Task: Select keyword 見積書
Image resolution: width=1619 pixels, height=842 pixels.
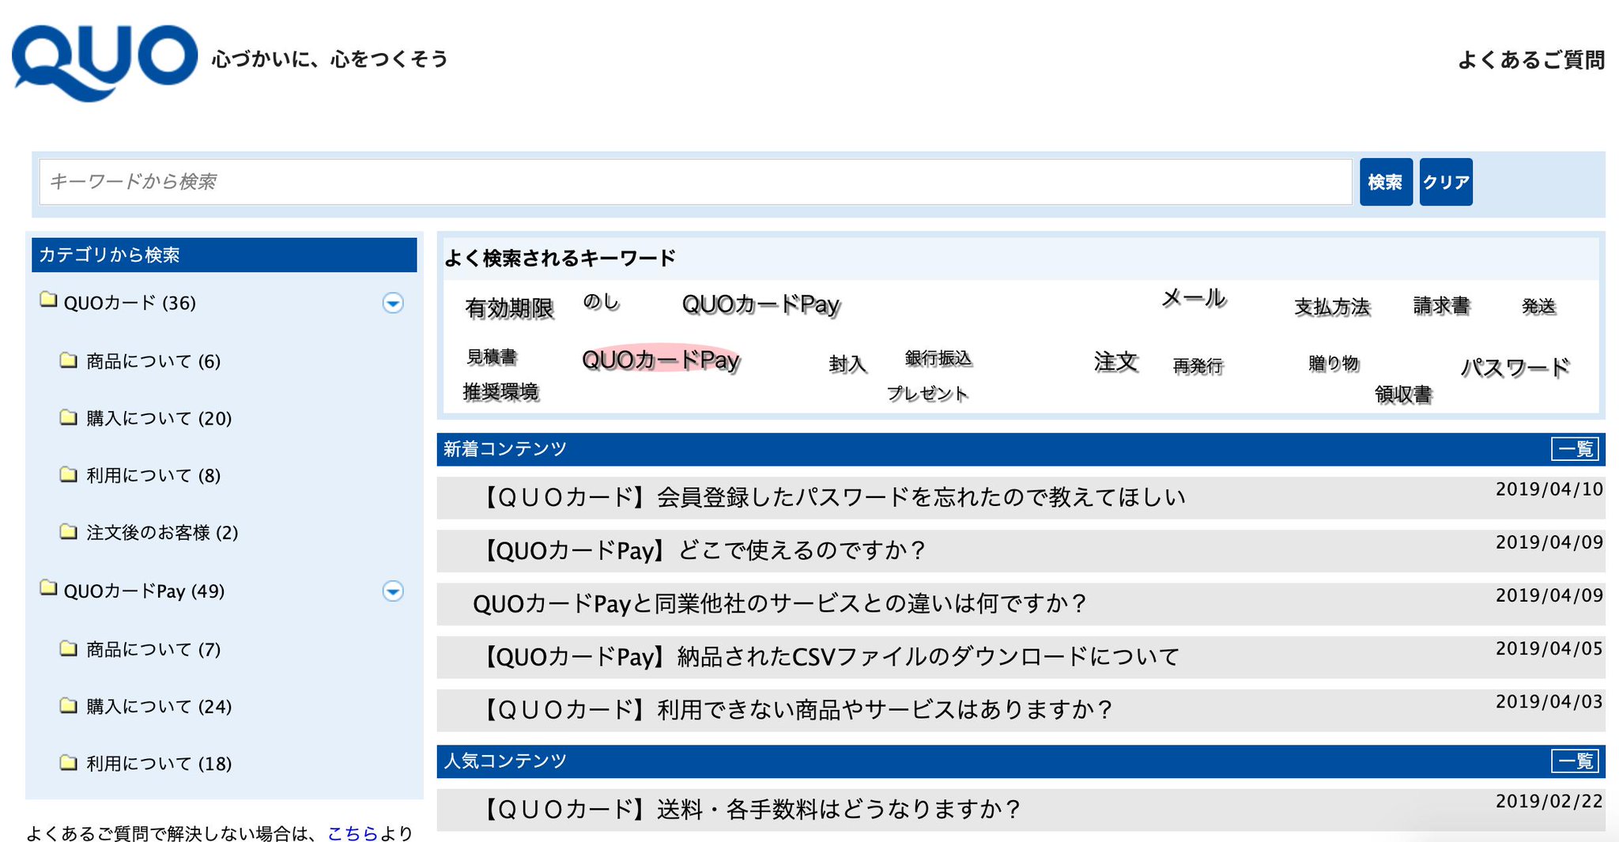Action: coord(492,357)
